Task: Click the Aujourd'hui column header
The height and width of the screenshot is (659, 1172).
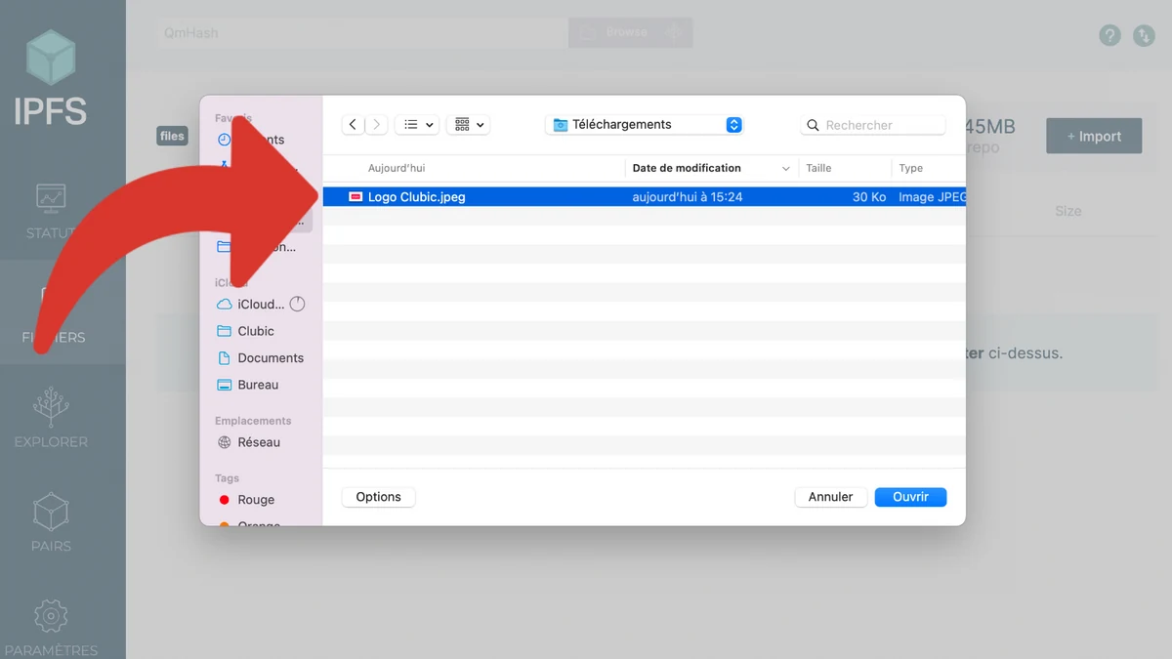Action: click(397, 168)
